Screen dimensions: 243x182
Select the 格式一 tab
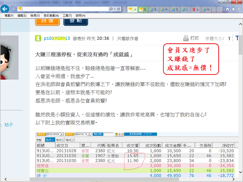[50, 140]
